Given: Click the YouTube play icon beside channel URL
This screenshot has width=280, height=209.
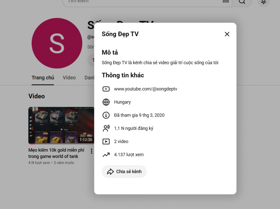Looking at the screenshot, I should click(x=106, y=89).
